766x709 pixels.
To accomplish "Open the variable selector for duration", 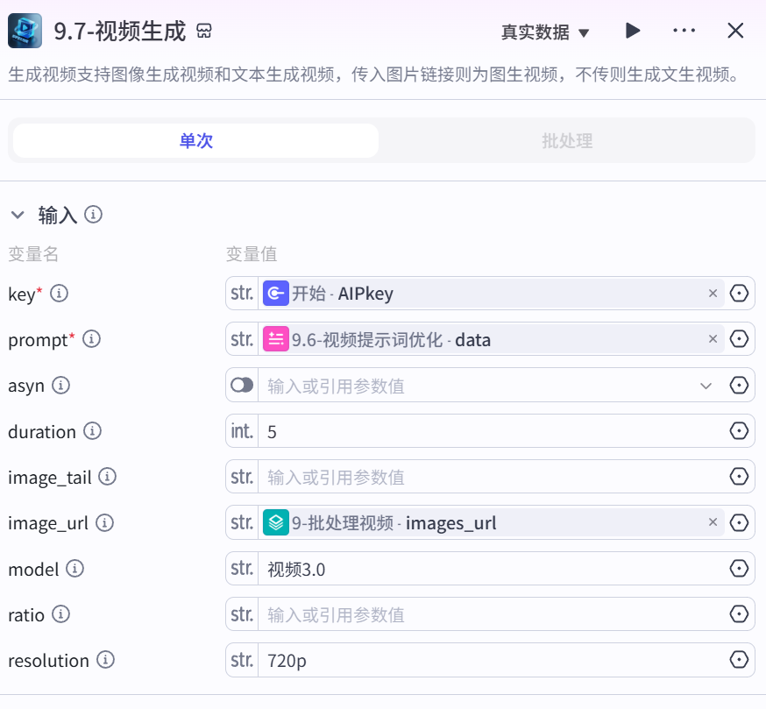I will [x=739, y=431].
